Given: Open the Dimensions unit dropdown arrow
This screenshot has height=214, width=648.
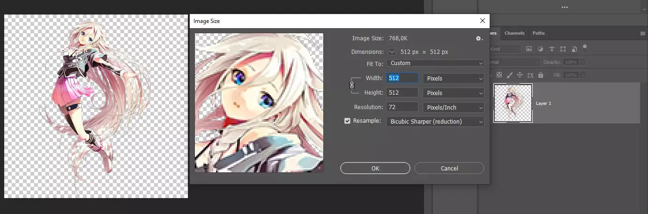Looking at the screenshot, I should click(392, 52).
